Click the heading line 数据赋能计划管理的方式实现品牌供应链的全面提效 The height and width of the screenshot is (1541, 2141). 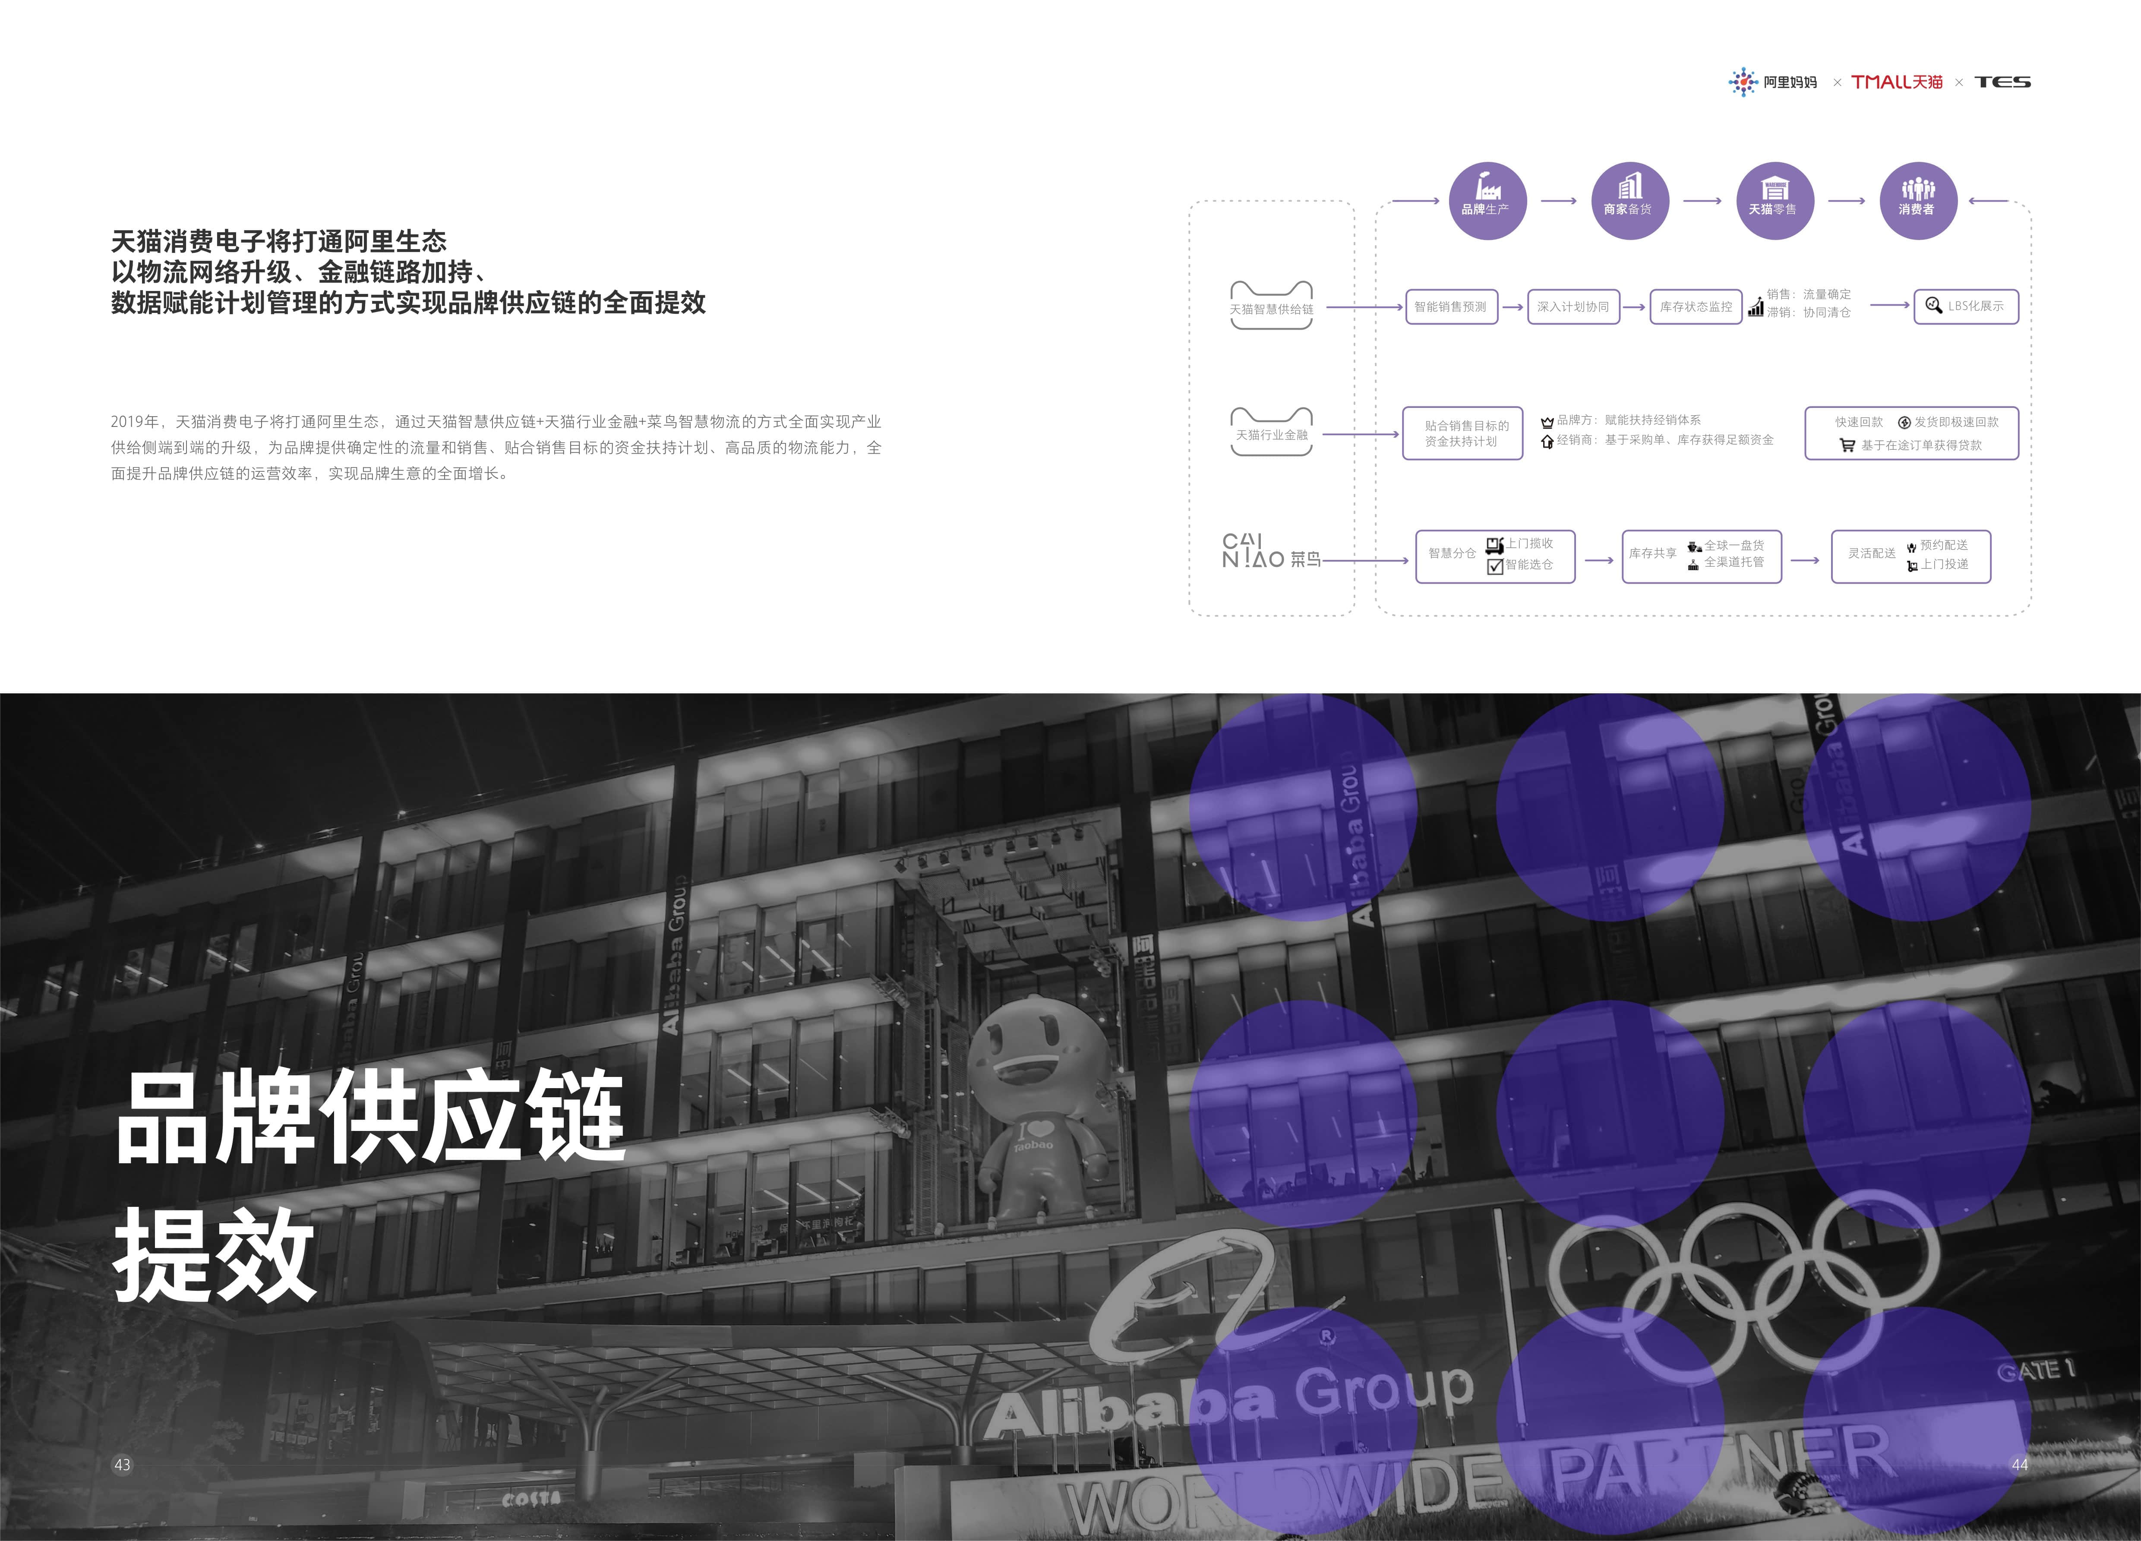point(409,303)
